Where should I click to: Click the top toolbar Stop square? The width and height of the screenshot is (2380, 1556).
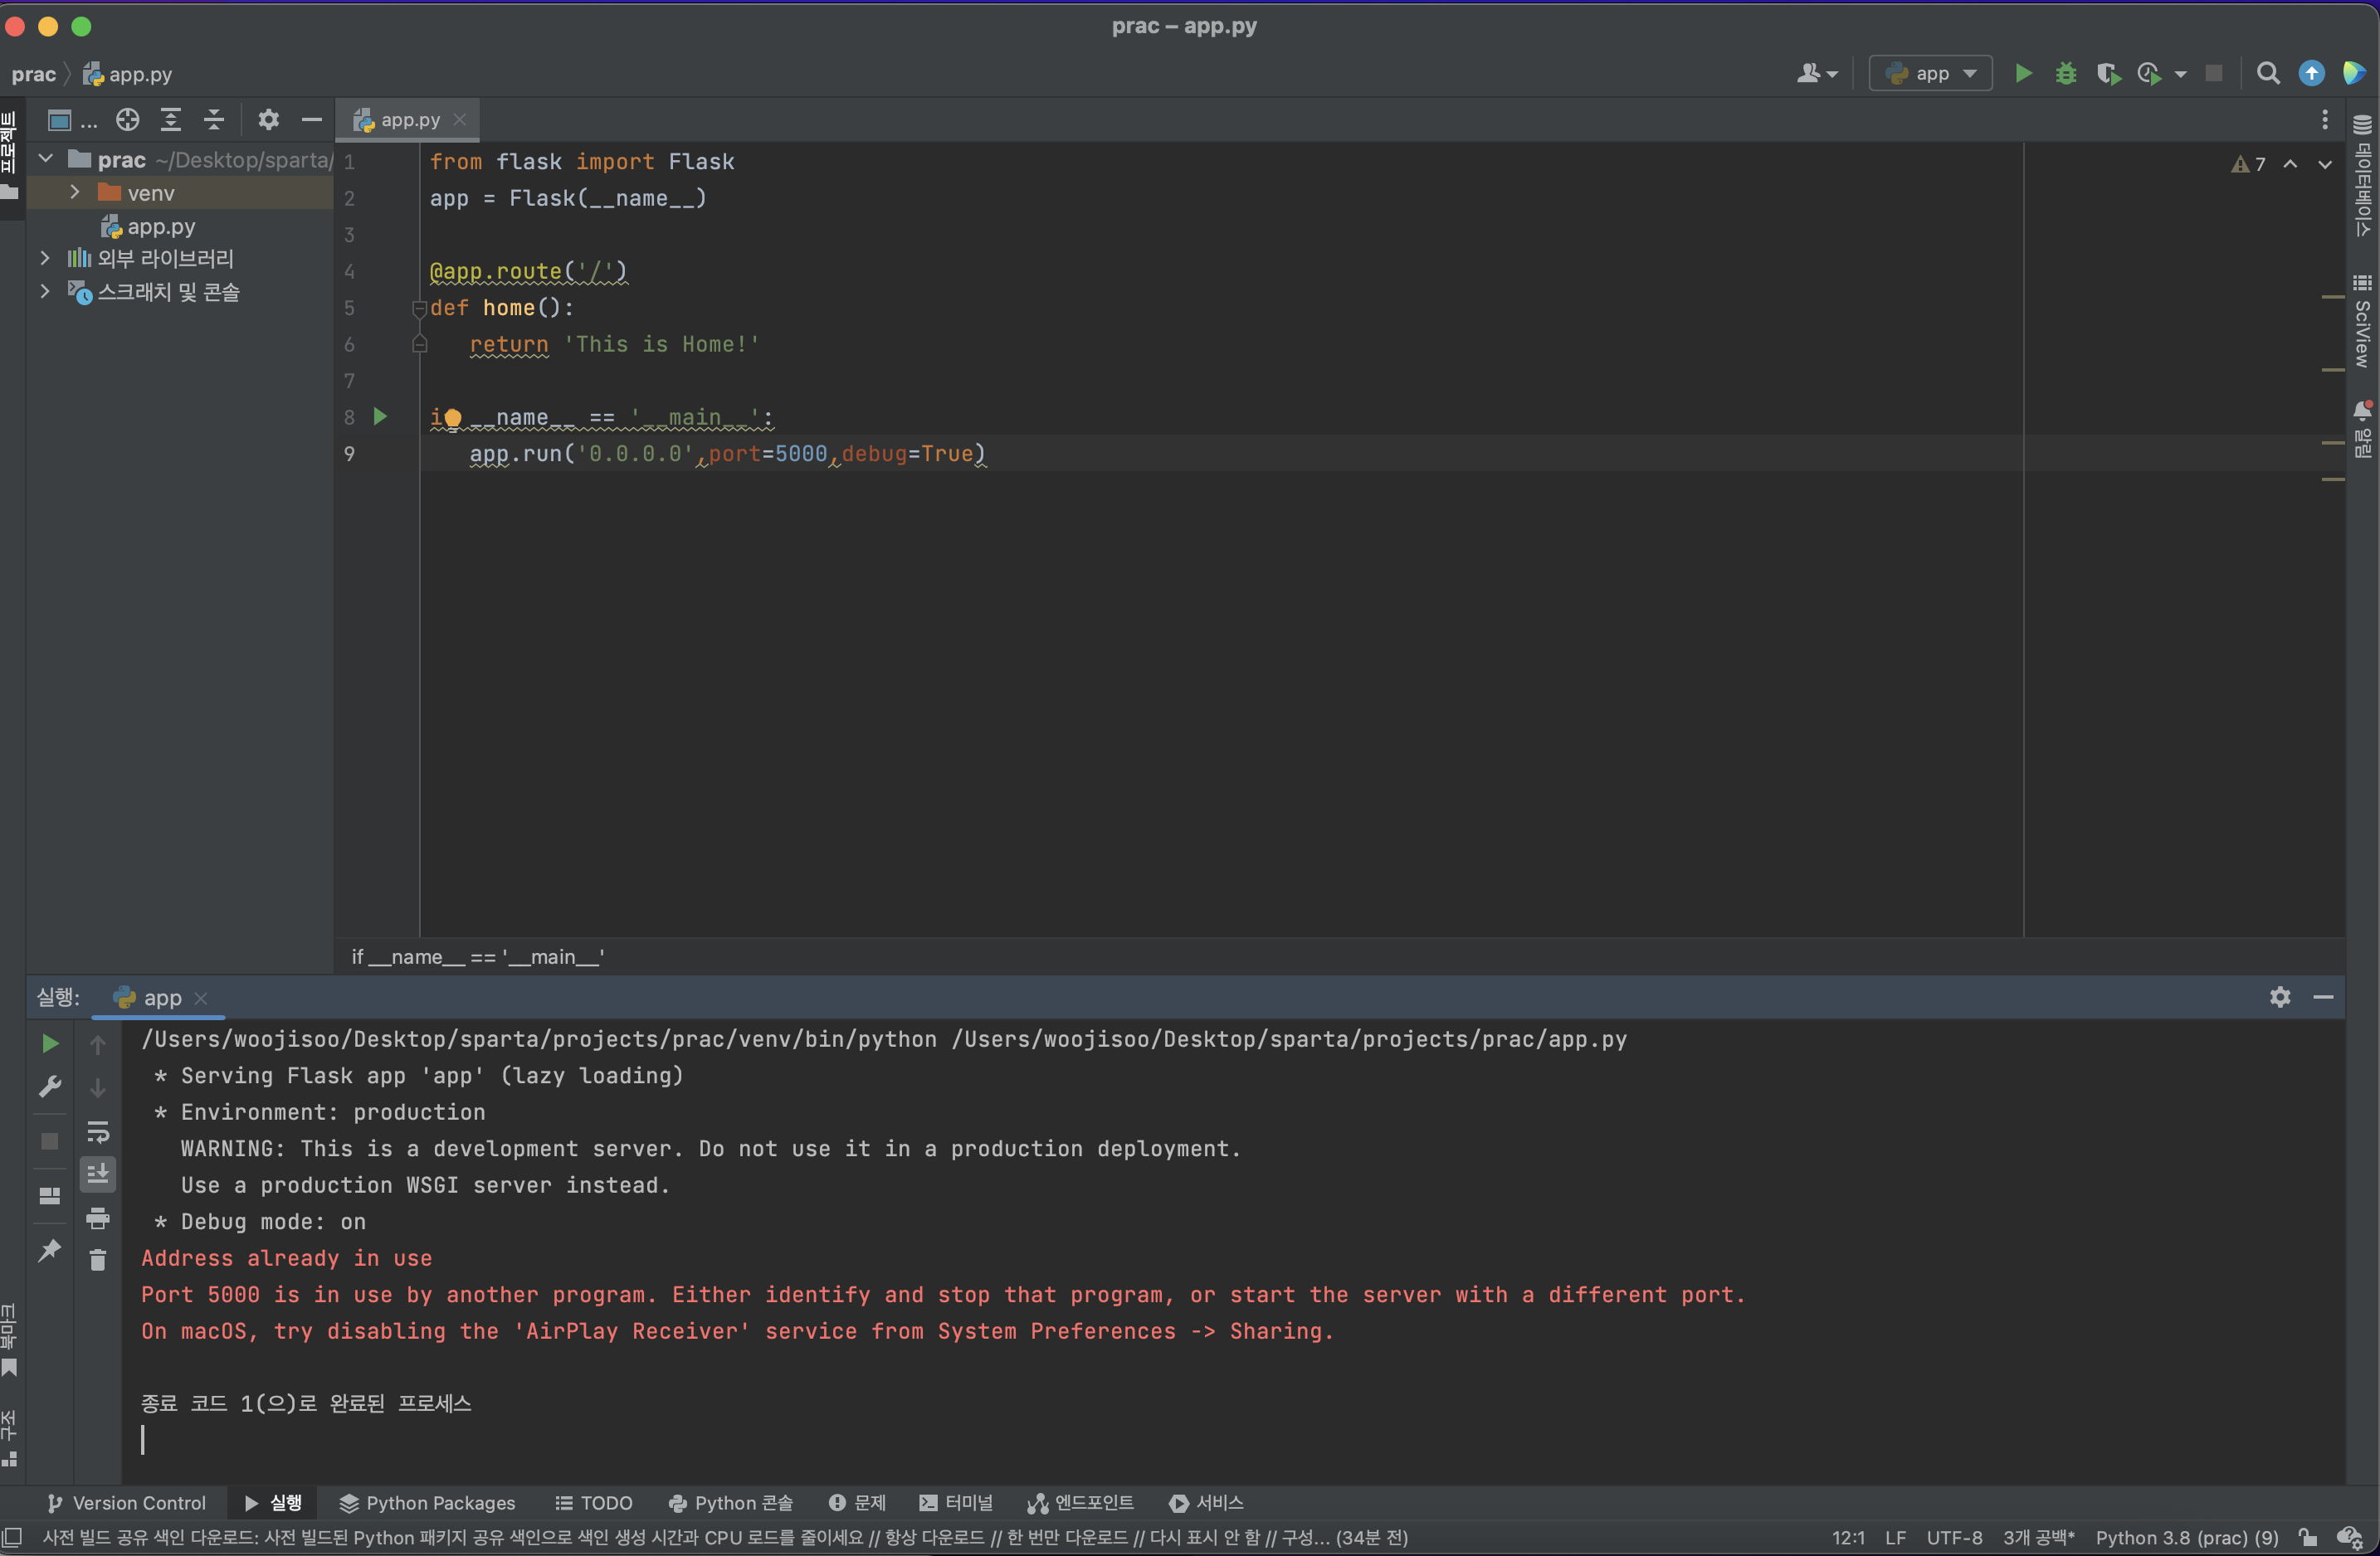[x=2214, y=73]
